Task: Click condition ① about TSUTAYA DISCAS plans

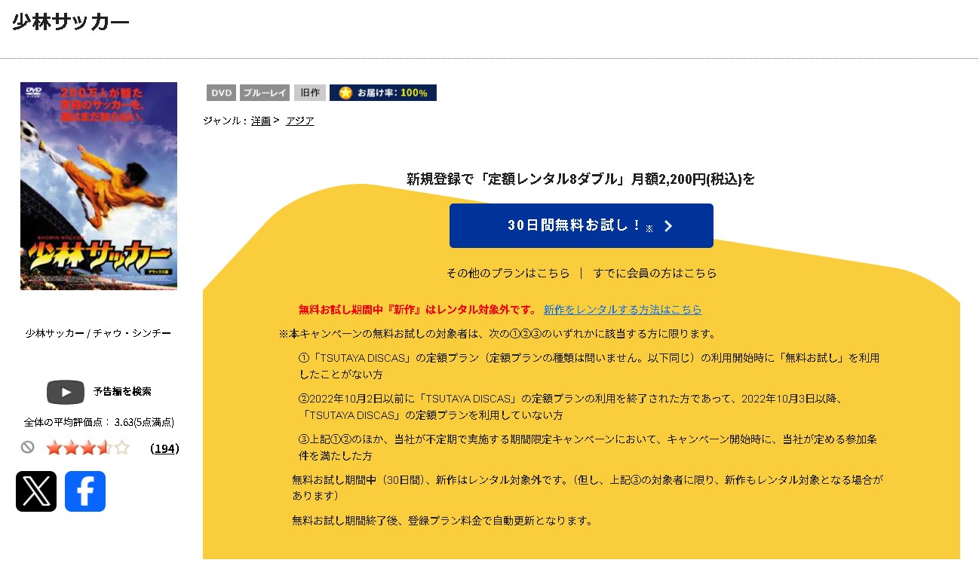Action: click(589, 366)
